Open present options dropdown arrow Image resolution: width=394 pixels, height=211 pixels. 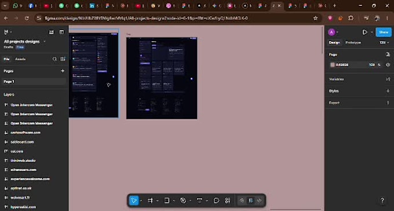(x=372, y=32)
